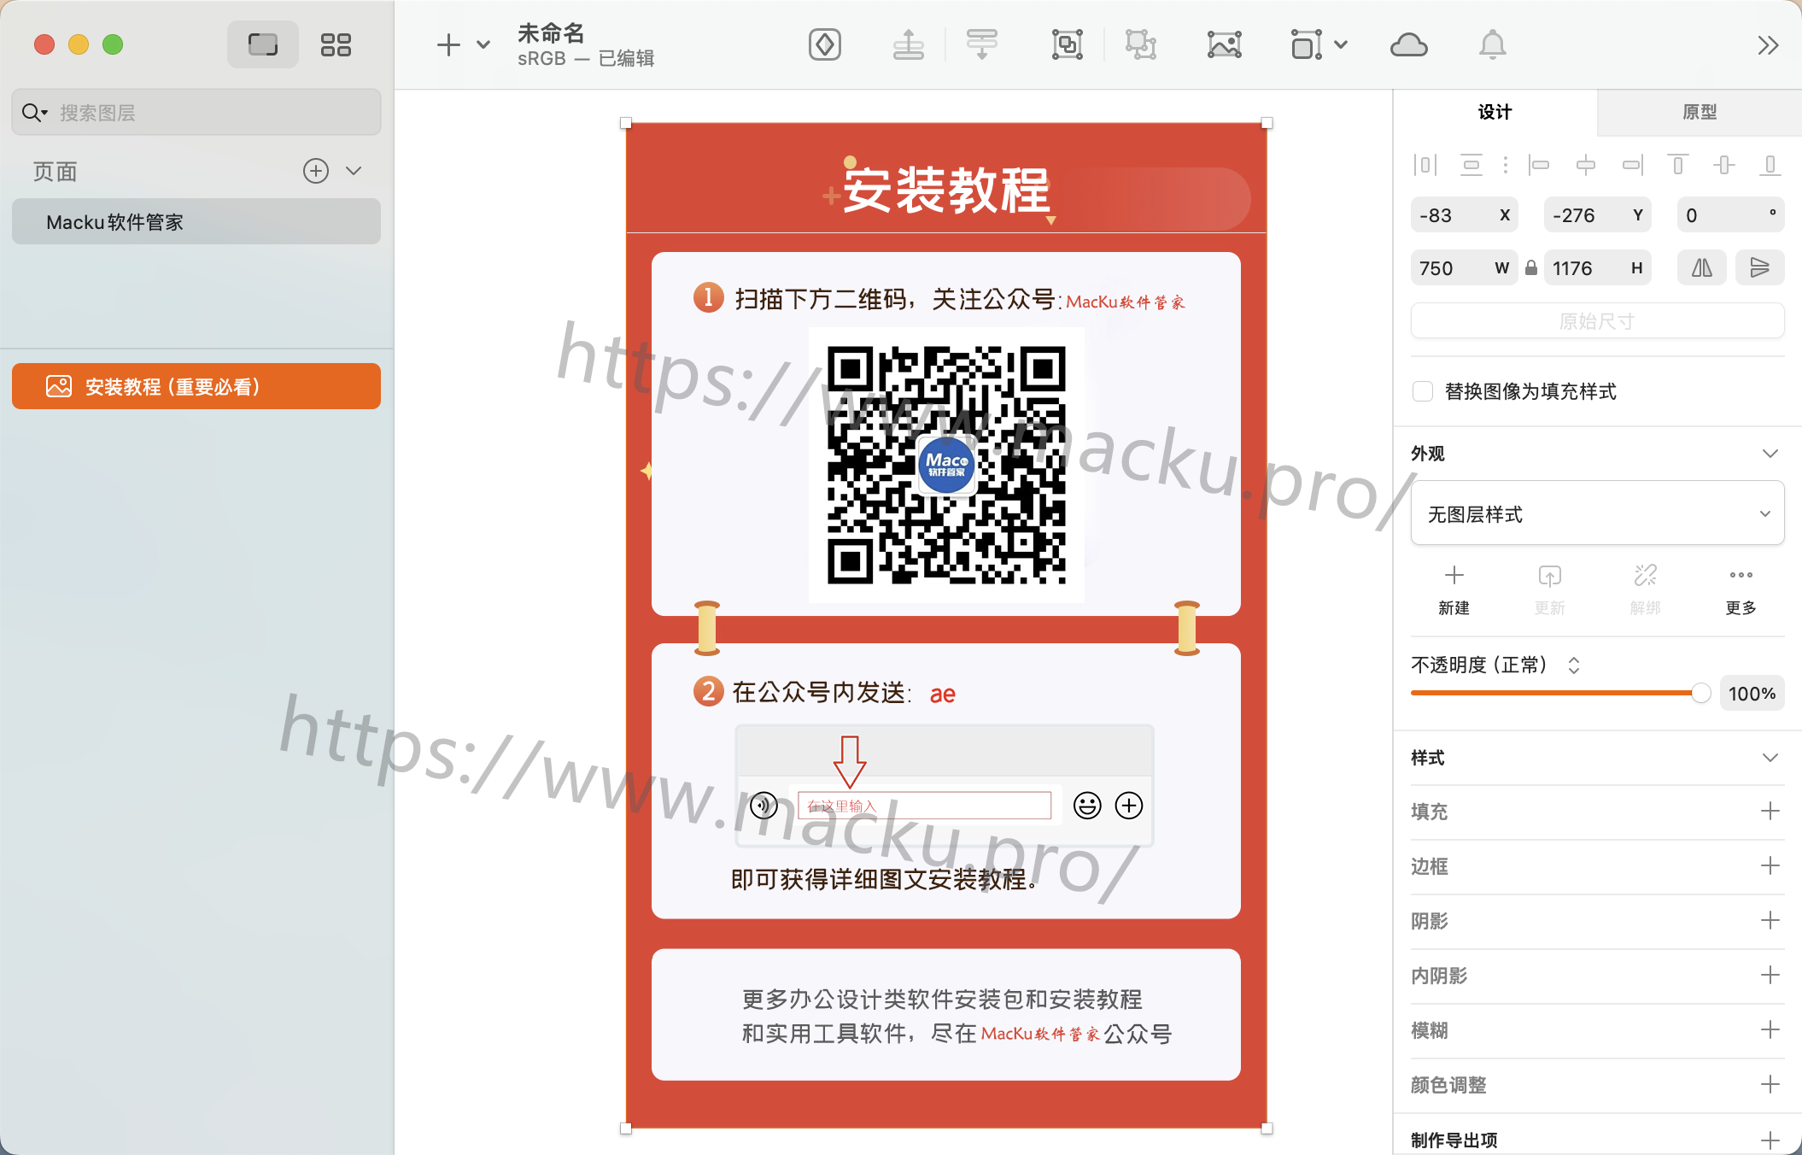Image resolution: width=1802 pixels, height=1155 pixels.
Task: Toggle the aspect ratio lock
Action: coord(1531,268)
